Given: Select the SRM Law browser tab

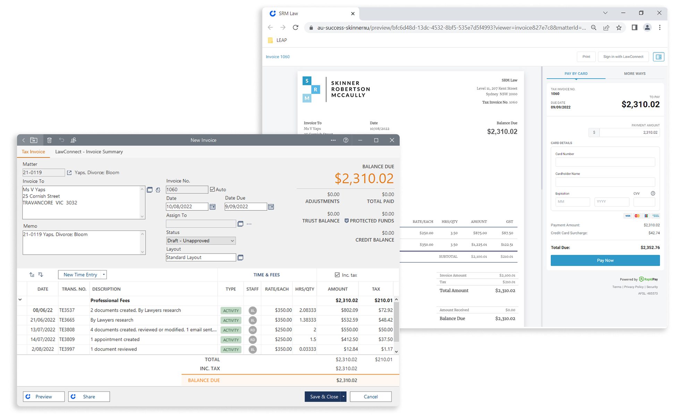Looking at the screenshot, I should click(311, 14).
